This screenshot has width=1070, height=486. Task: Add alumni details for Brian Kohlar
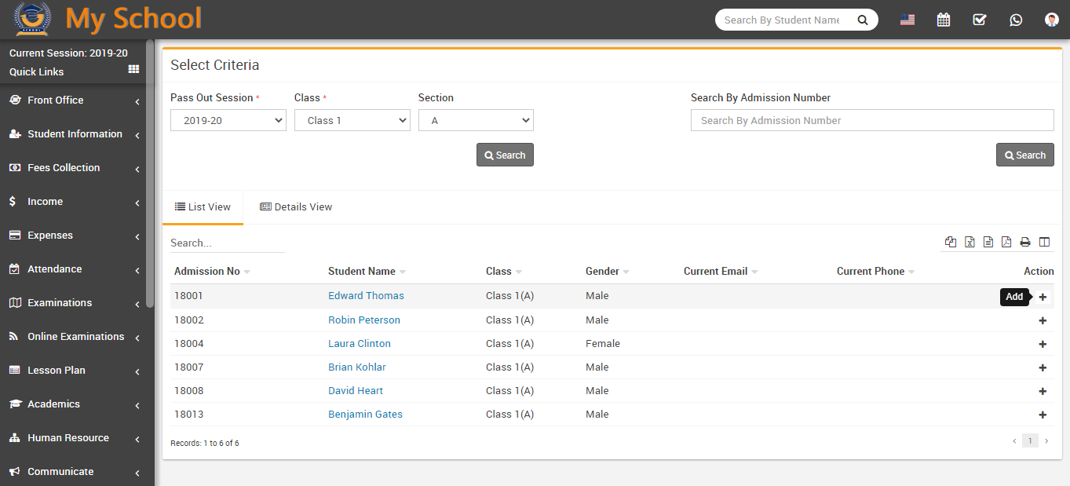point(1043,367)
